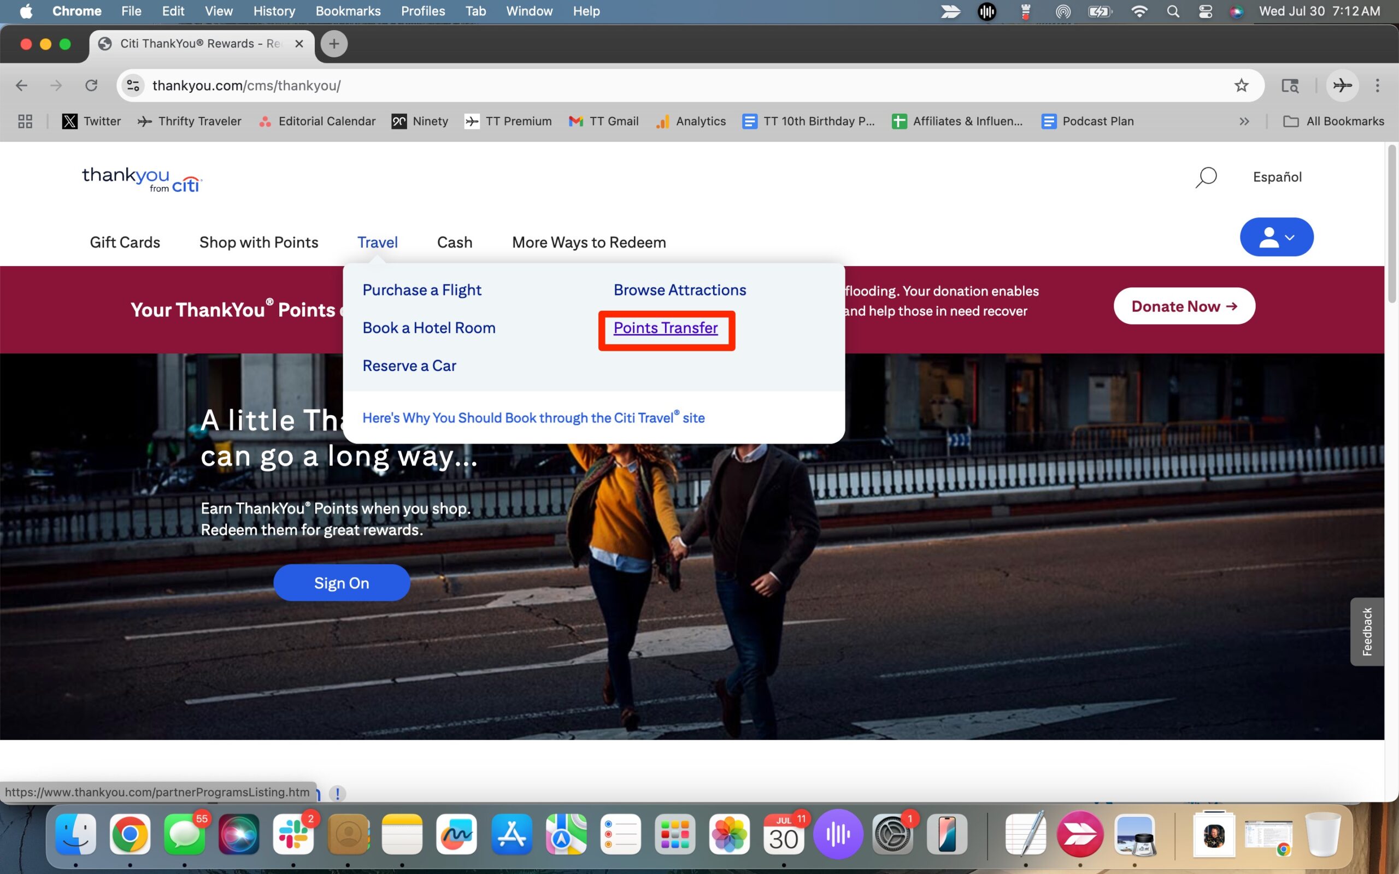Open Control Center in the menu bar
The width and height of the screenshot is (1399, 874).
(1205, 11)
